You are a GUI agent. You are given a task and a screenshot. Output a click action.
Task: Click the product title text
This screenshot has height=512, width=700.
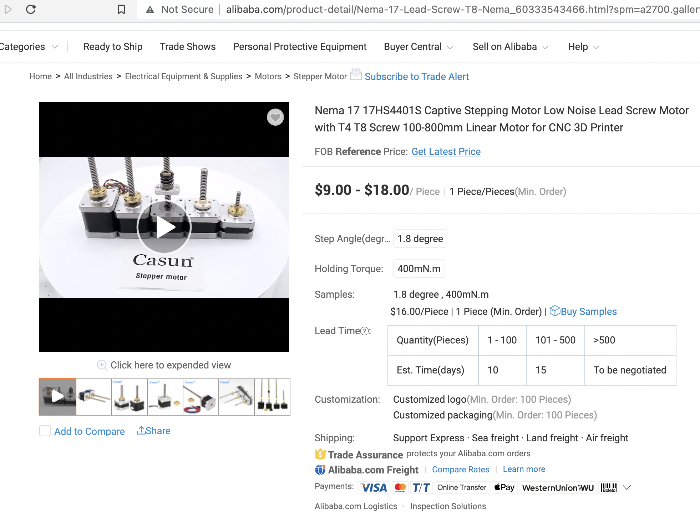502,119
